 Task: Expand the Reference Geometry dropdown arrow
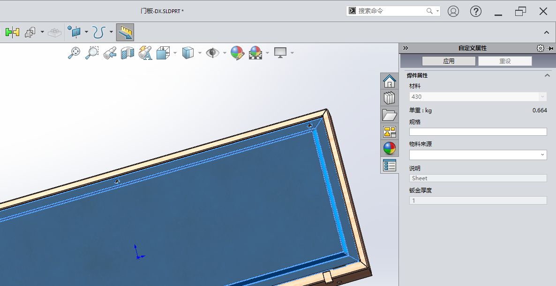pos(86,32)
